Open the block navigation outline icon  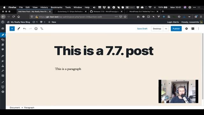click(x=42, y=28)
